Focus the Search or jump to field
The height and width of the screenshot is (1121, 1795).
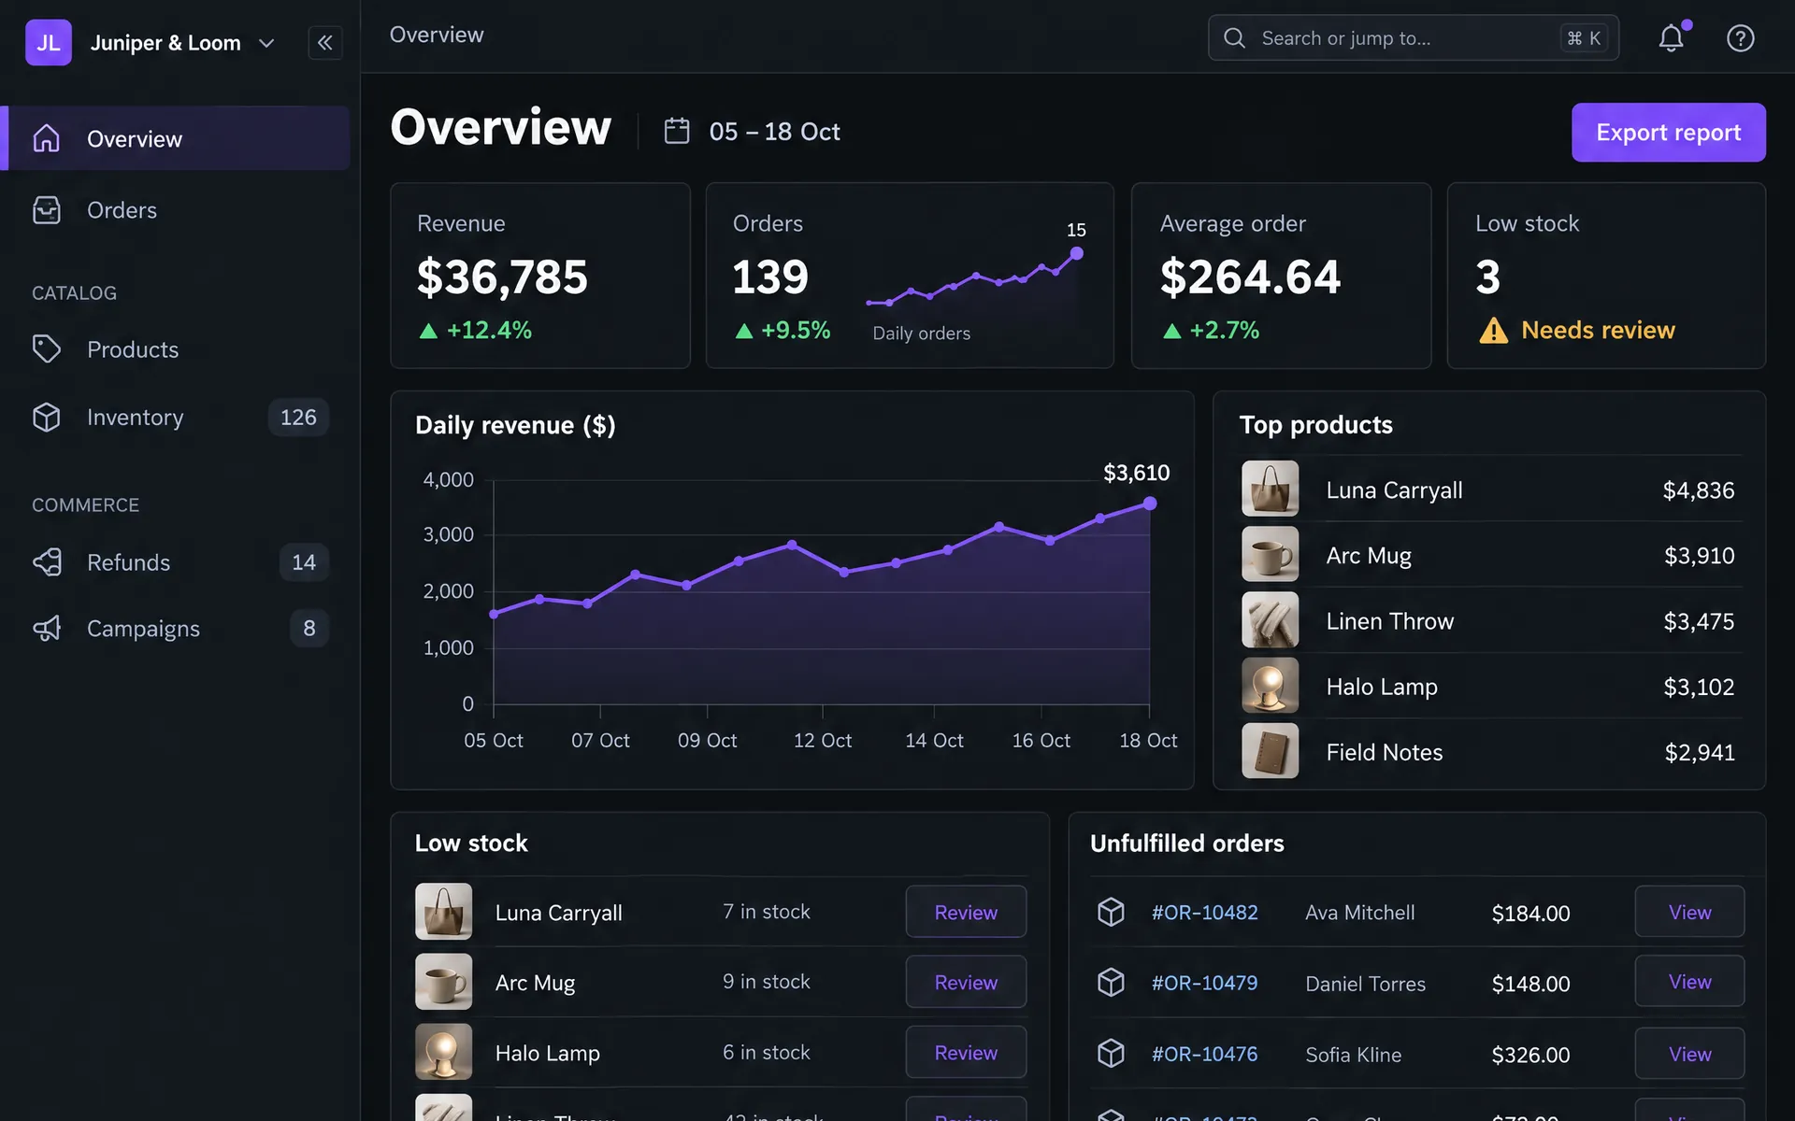(1413, 38)
